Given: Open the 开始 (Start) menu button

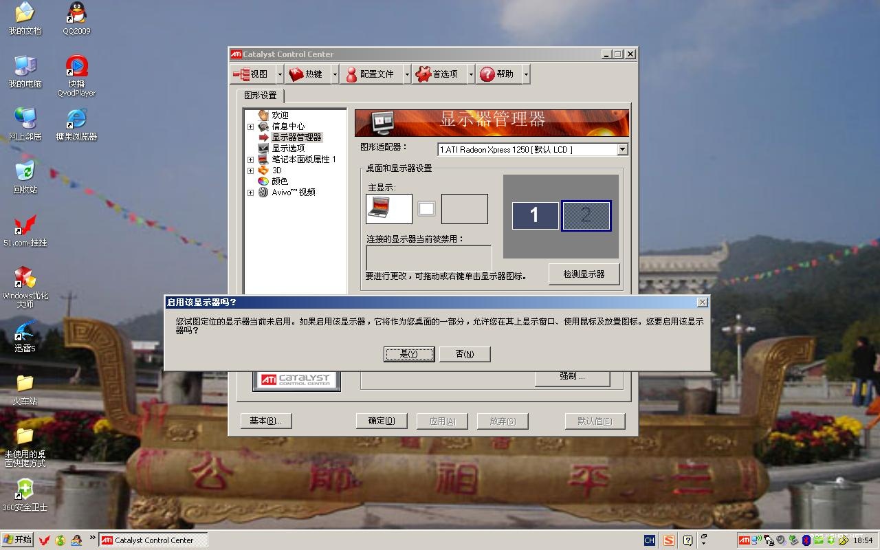Looking at the screenshot, I should [18, 540].
